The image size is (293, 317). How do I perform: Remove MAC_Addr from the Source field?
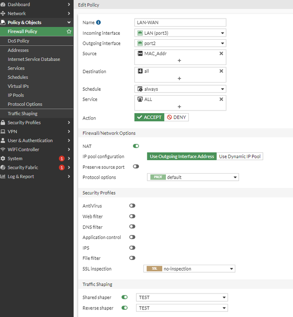tap(221, 53)
